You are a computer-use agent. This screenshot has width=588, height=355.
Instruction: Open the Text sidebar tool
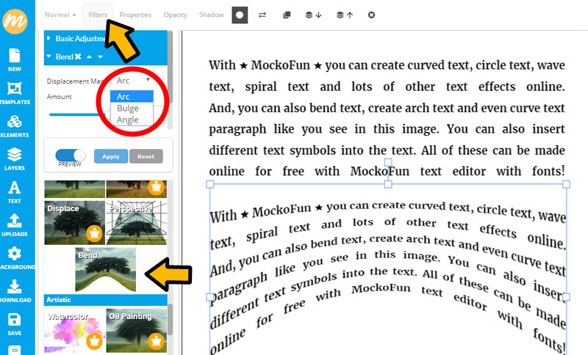pyautogui.click(x=15, y=192)
